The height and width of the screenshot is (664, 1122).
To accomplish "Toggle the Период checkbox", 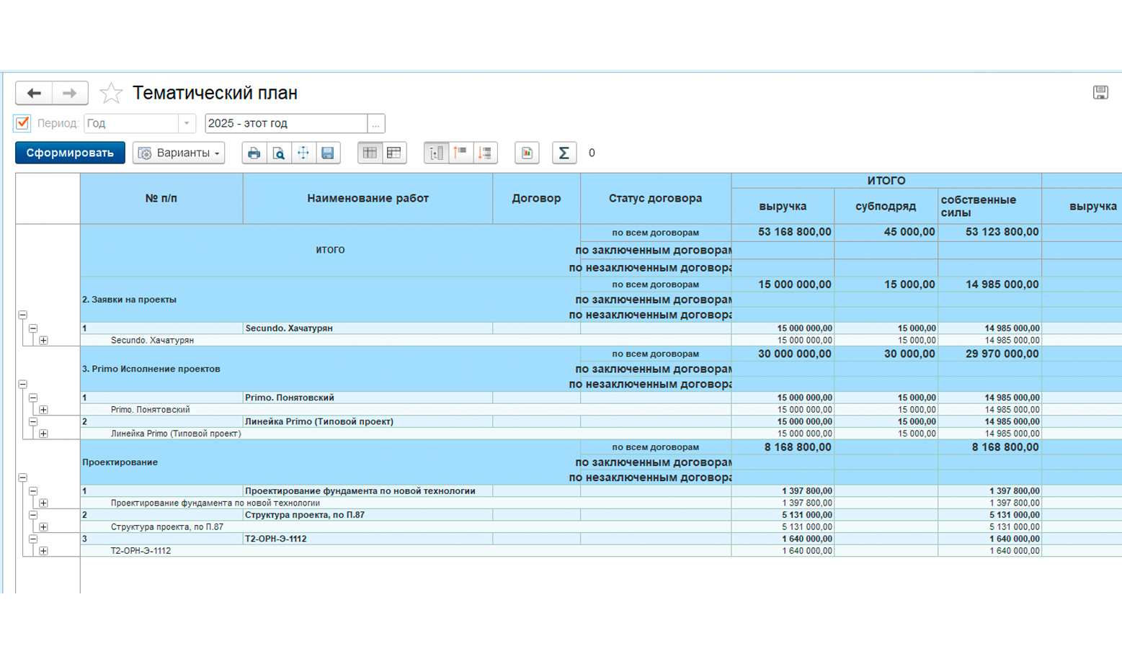I will pyautogui.click(x=22, y=123).
